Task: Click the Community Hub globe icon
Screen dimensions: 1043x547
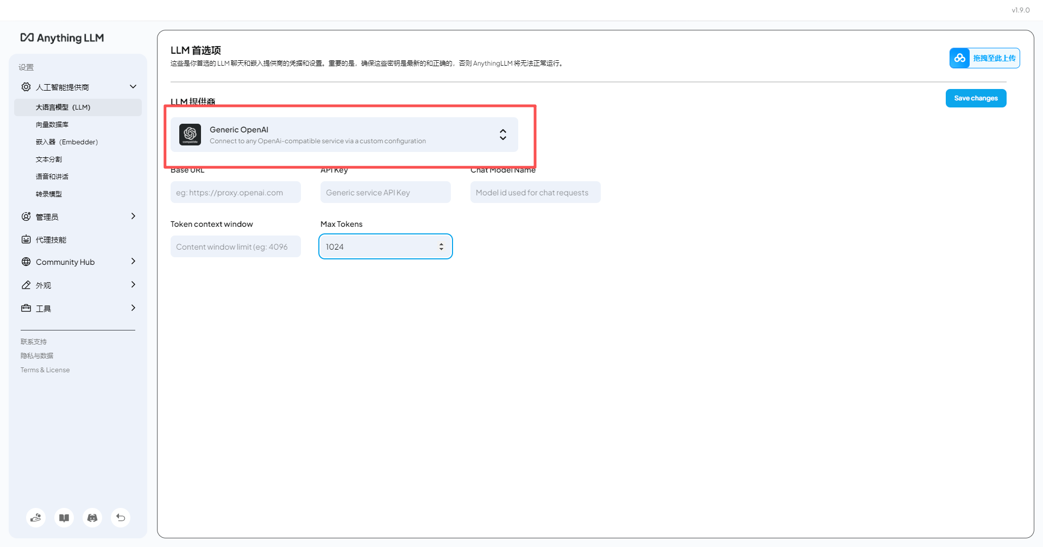Action: pyautogui.click(x=26, y=262)
